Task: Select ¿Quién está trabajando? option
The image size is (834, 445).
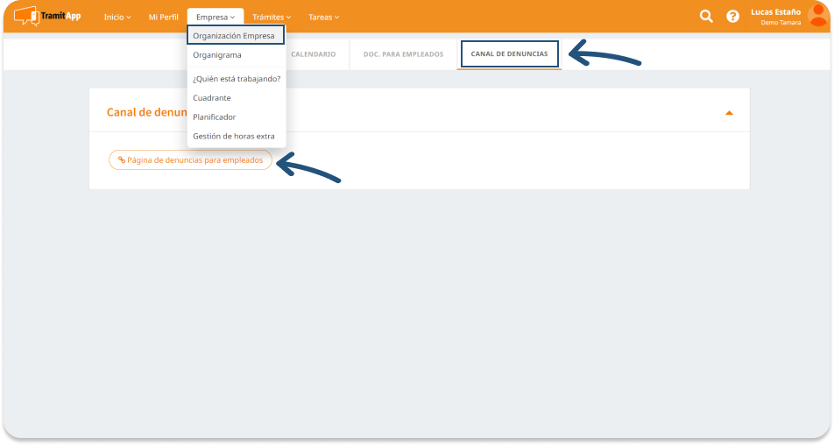Action: (x=237, y=79)
